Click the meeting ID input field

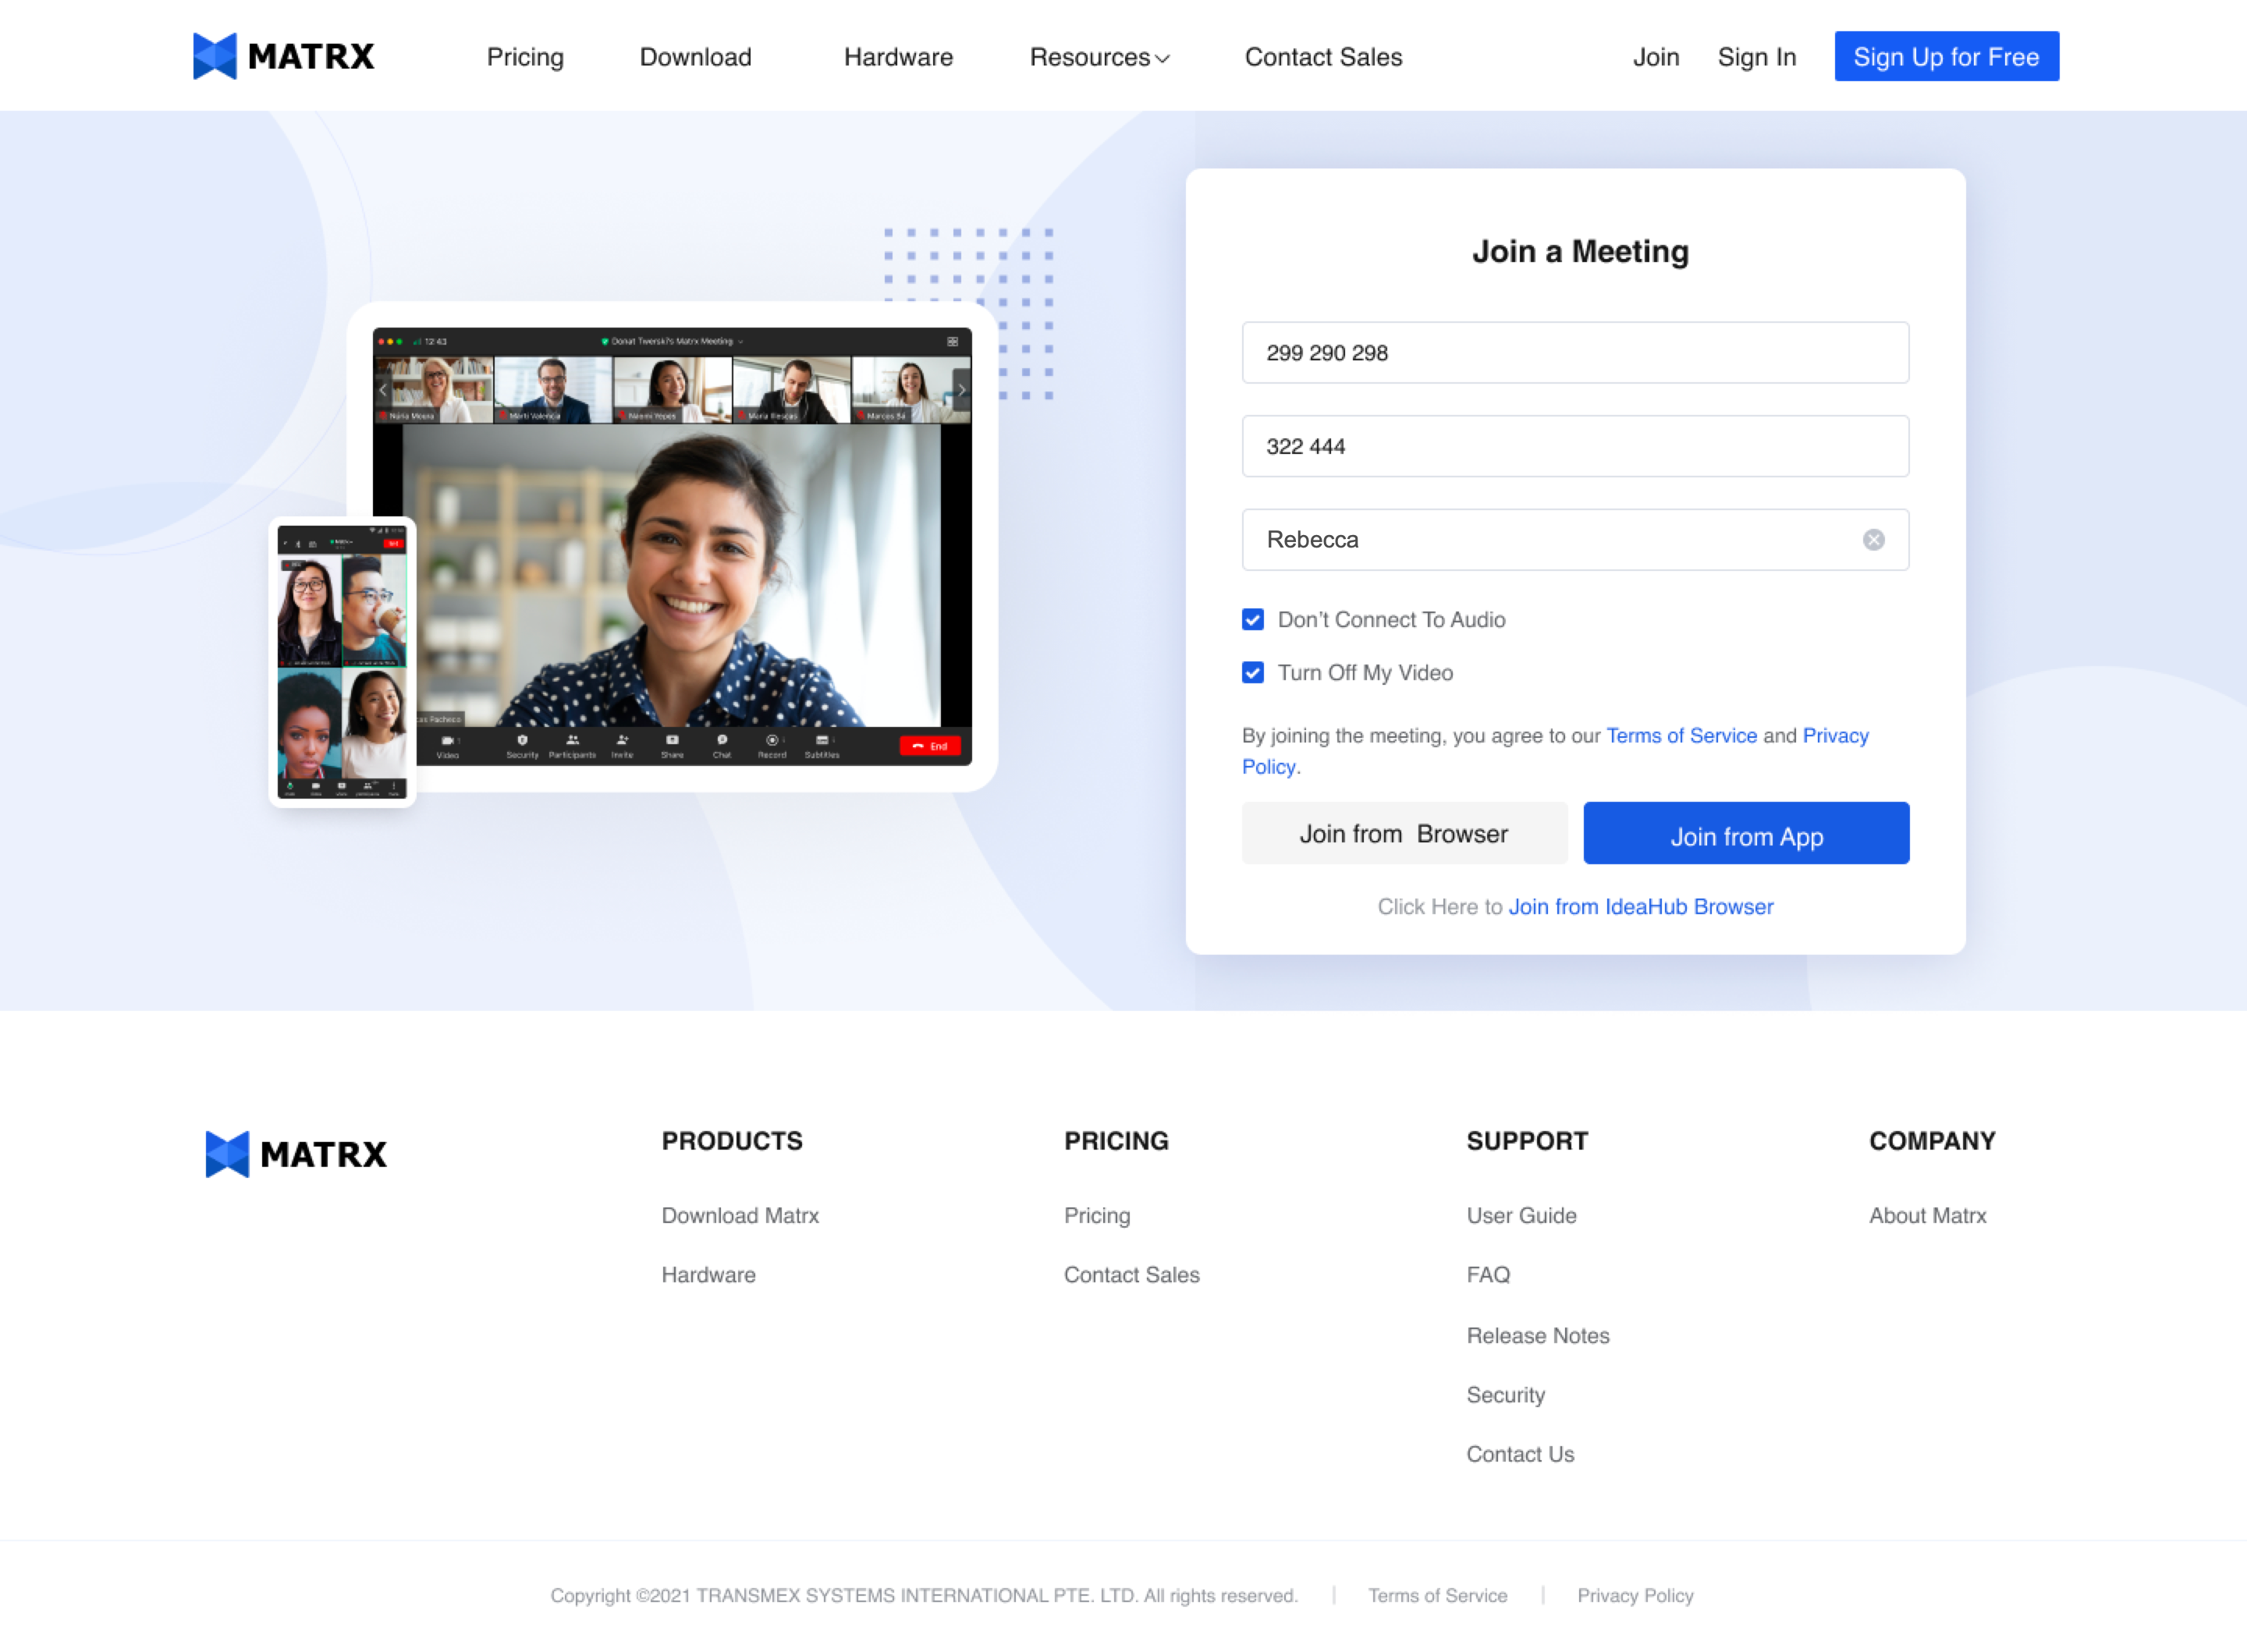click(x=1574, y=353)
